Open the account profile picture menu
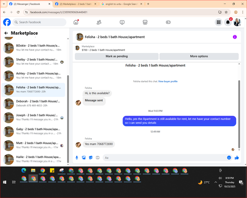The height and width of the screenshot is (198, 247). tap(237, 22)
